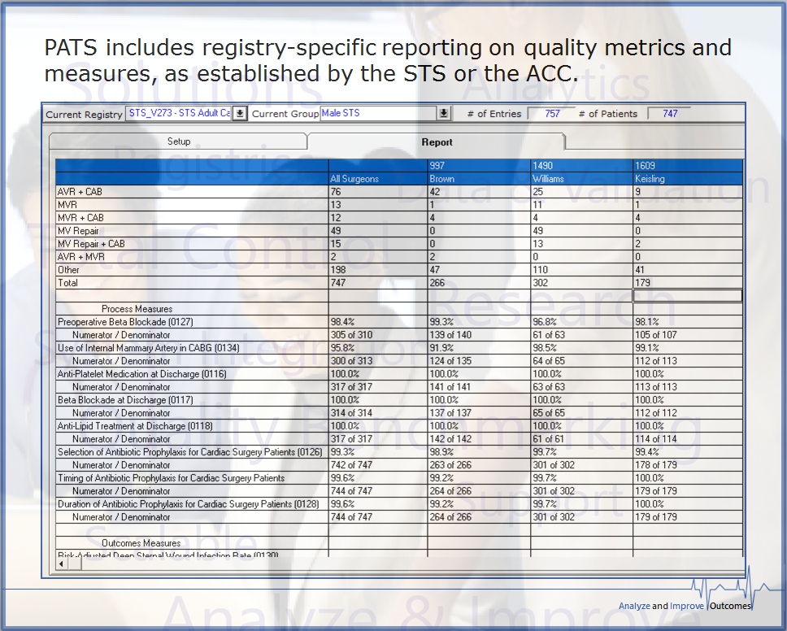Viewport: 787px width, 631px height.
Task: Select the AVR + CAB row label
Action: 192,192
